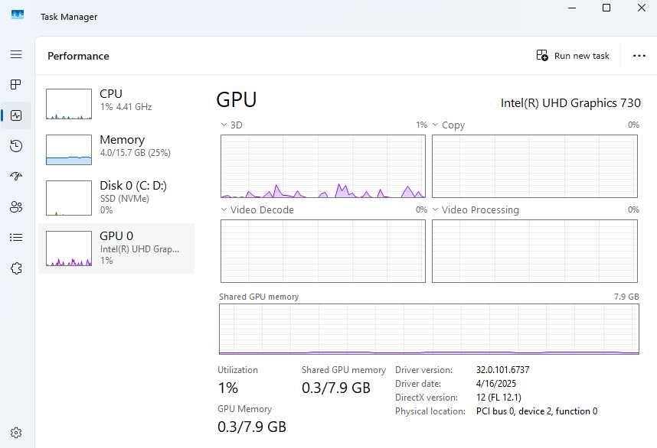
Task: Expand the 3D engine dropdown
Action: [x=231, y=125]
